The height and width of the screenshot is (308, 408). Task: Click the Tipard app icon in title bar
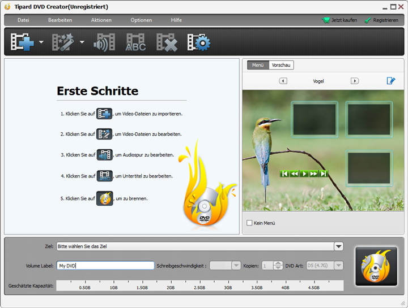[7, 7]
